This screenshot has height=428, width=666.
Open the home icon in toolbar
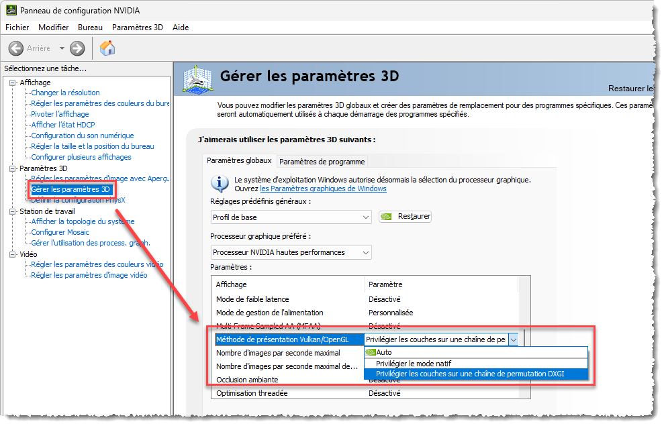coord(107,48)
